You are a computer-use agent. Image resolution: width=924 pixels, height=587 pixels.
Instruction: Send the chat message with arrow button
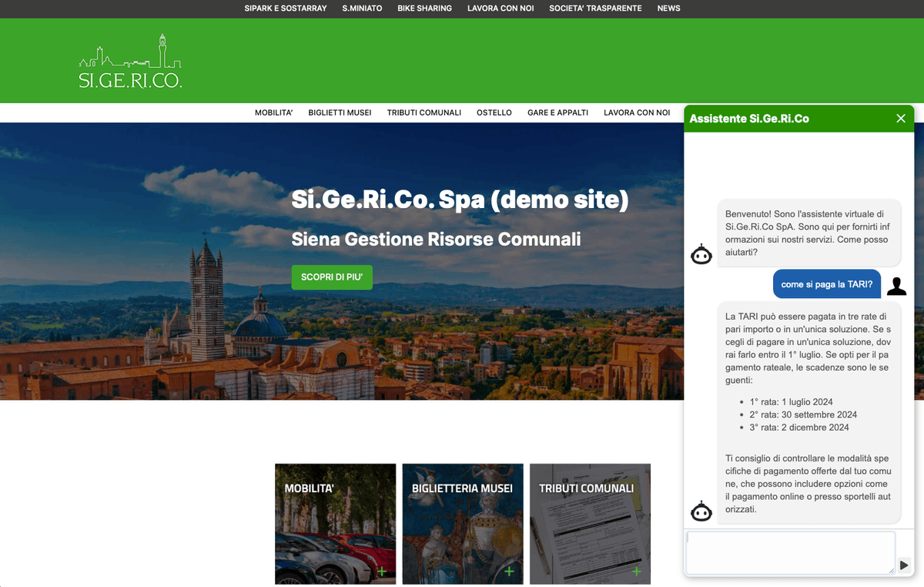(x=904, y=565)
